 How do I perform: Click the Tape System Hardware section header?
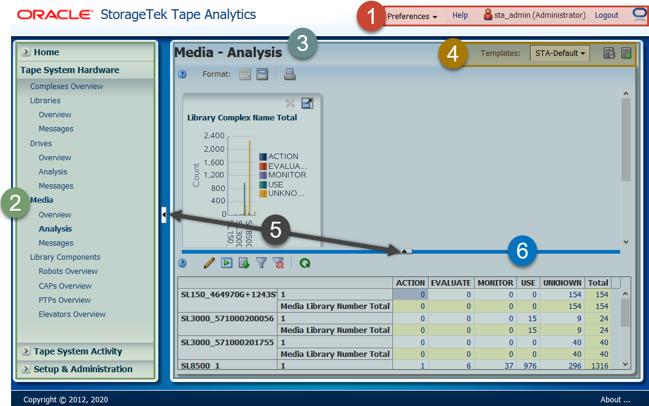[x=69, y=70]
